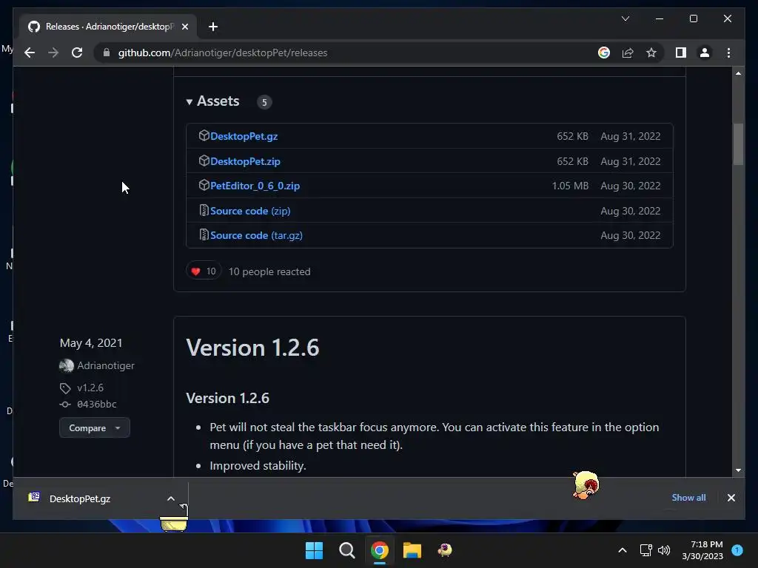Image resolution: width=758 pixels, height=568 pixels.
Task: Click the scrollbar down arrow
Action: [x=738, y=470]
